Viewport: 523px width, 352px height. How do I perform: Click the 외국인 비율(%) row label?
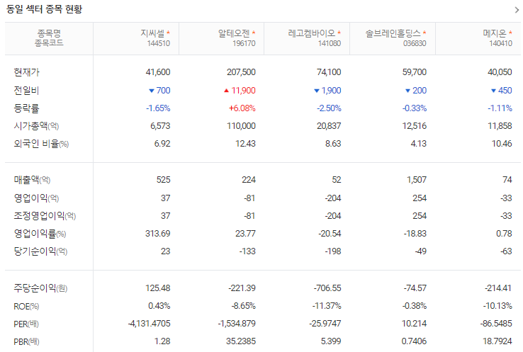tap(41, 144)
